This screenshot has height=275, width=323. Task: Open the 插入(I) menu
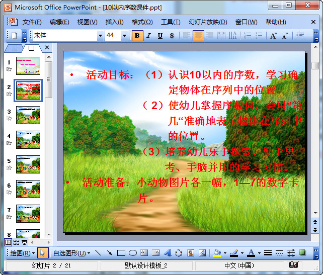(x=114, y=22)
